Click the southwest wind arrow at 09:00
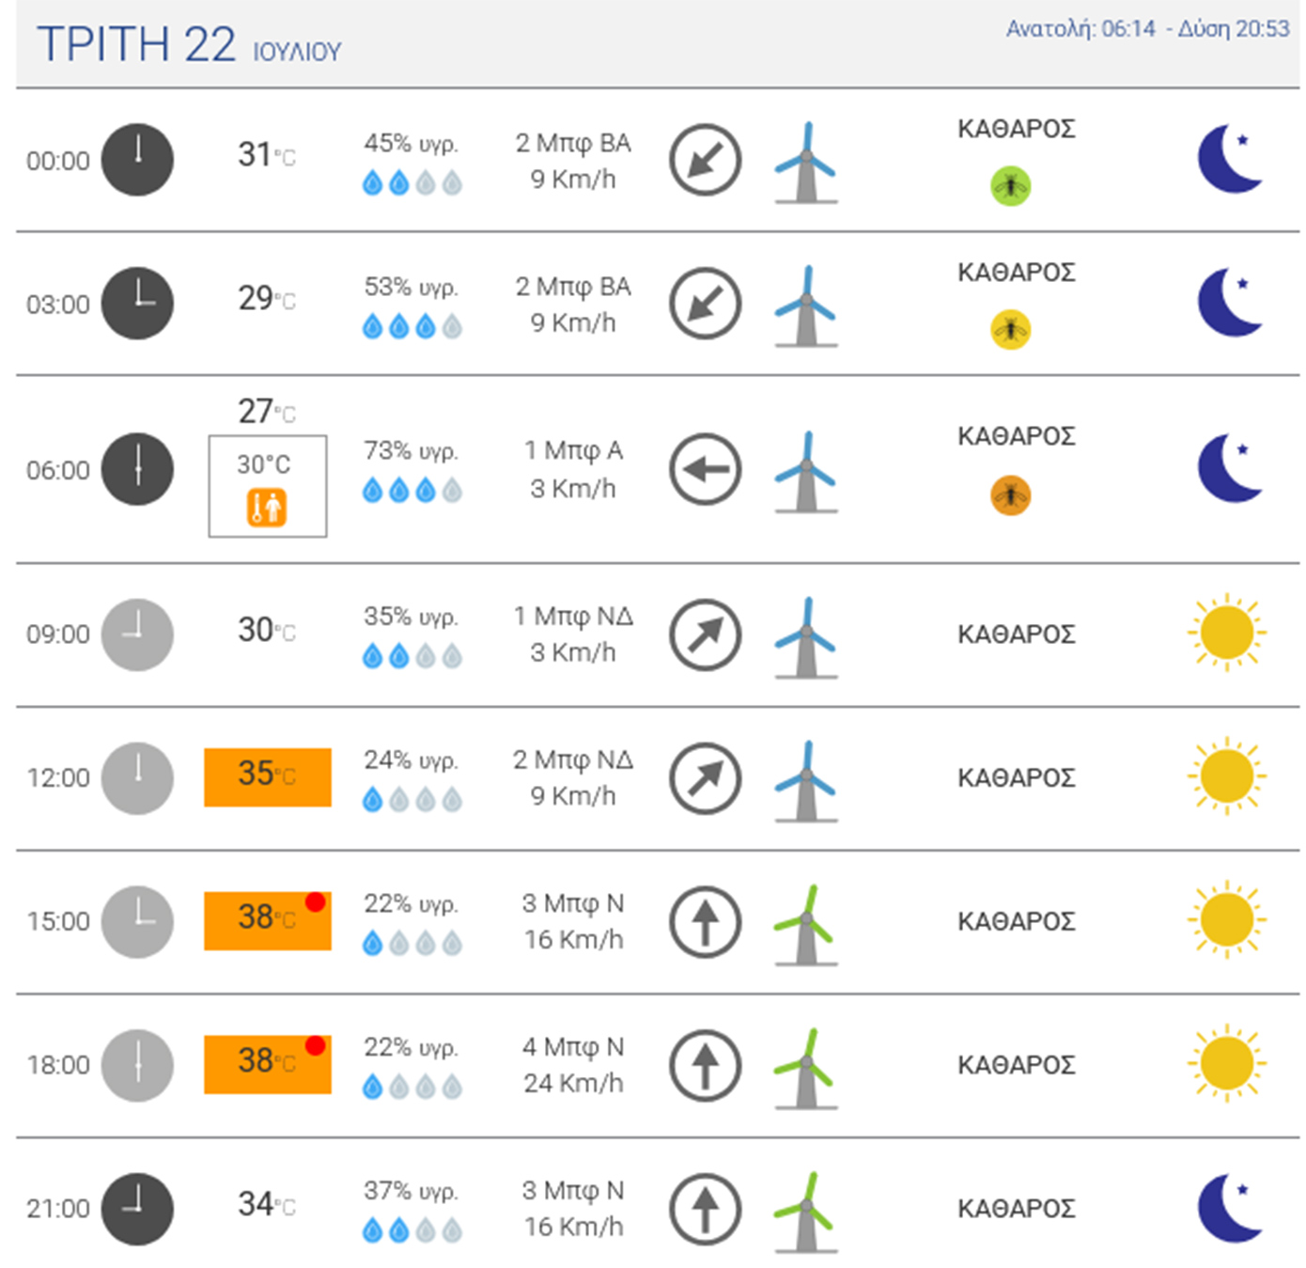The image size is (1306, 1268). click(x=705, y=634)
